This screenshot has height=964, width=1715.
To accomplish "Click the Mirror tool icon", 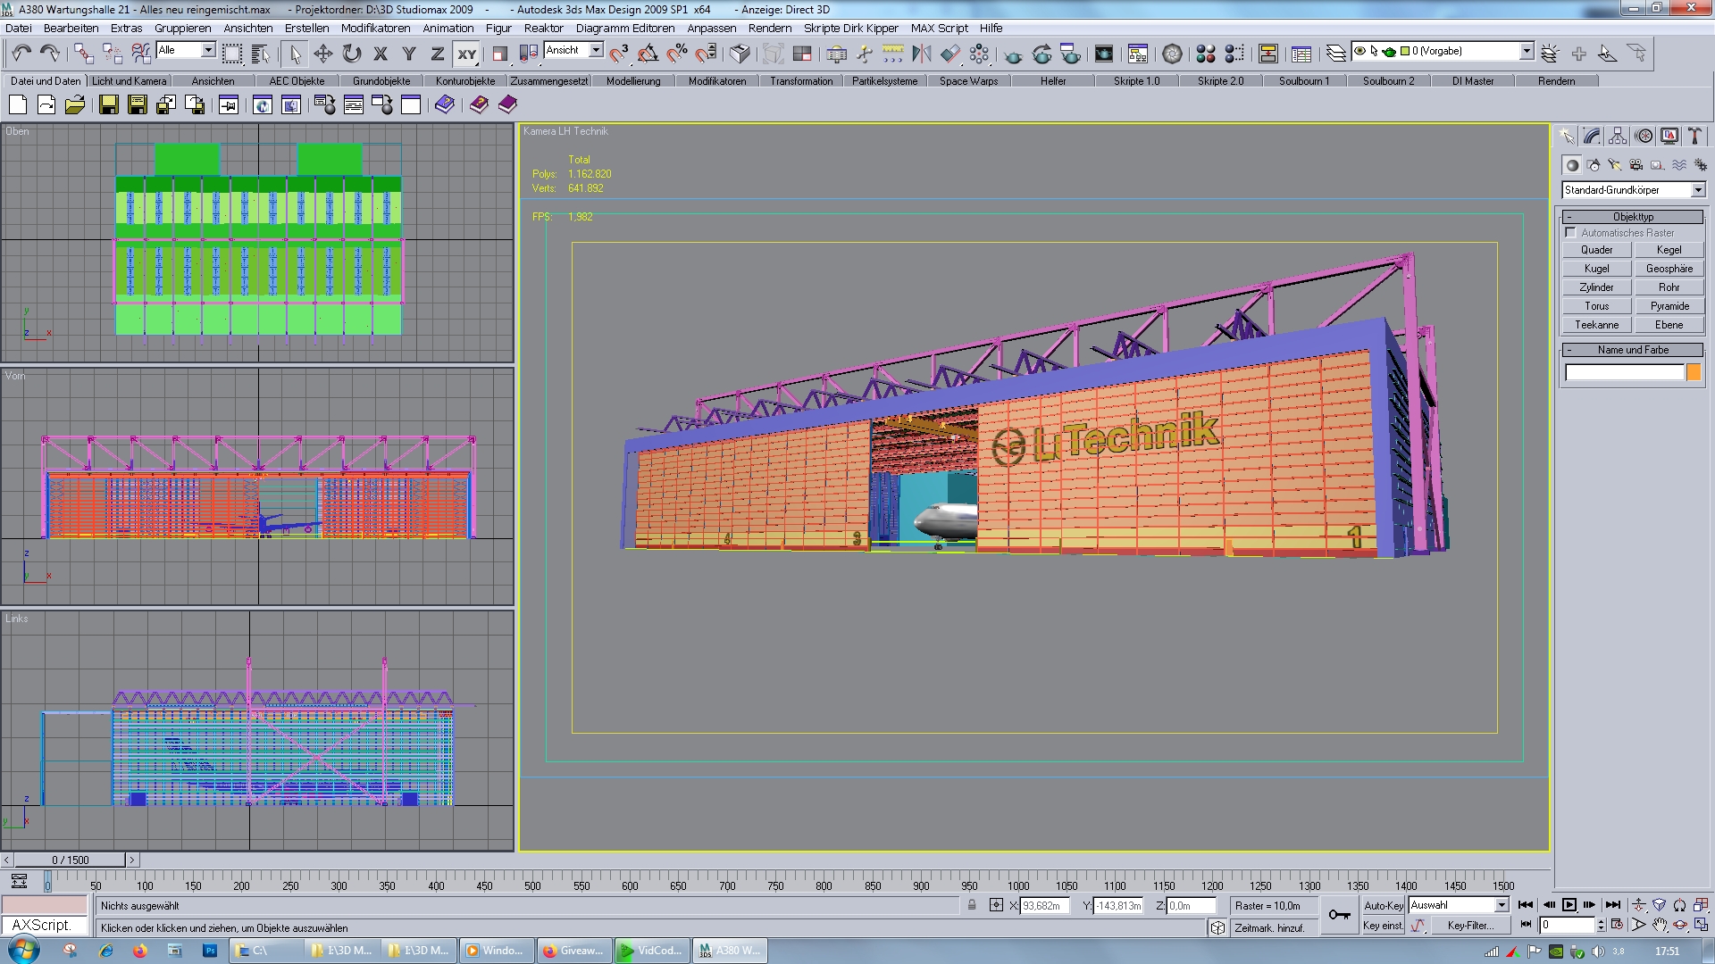I will (922, 54).
